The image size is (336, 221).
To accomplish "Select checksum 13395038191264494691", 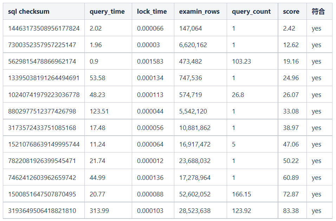I will 44,78.
